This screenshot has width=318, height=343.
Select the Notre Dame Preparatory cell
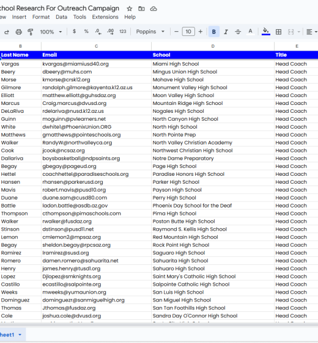213,158
